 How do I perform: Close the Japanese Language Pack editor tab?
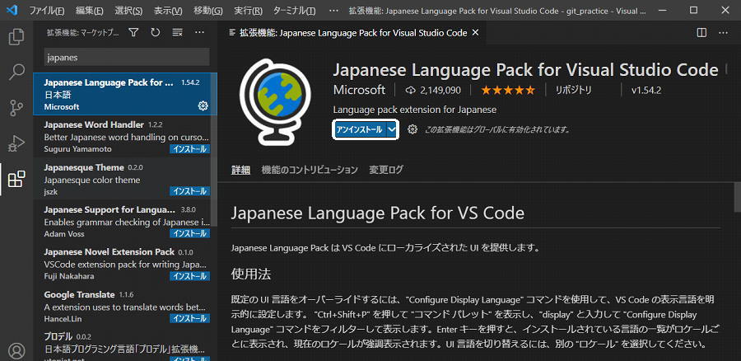475,33
